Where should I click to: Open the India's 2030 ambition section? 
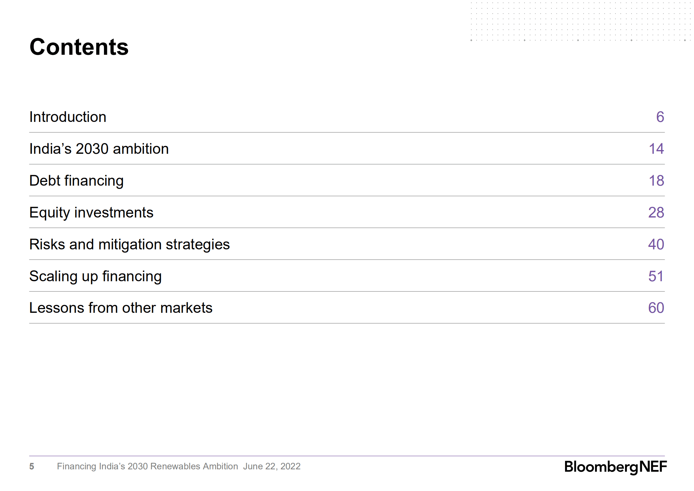pyautogui.click(x=99, y=149)
